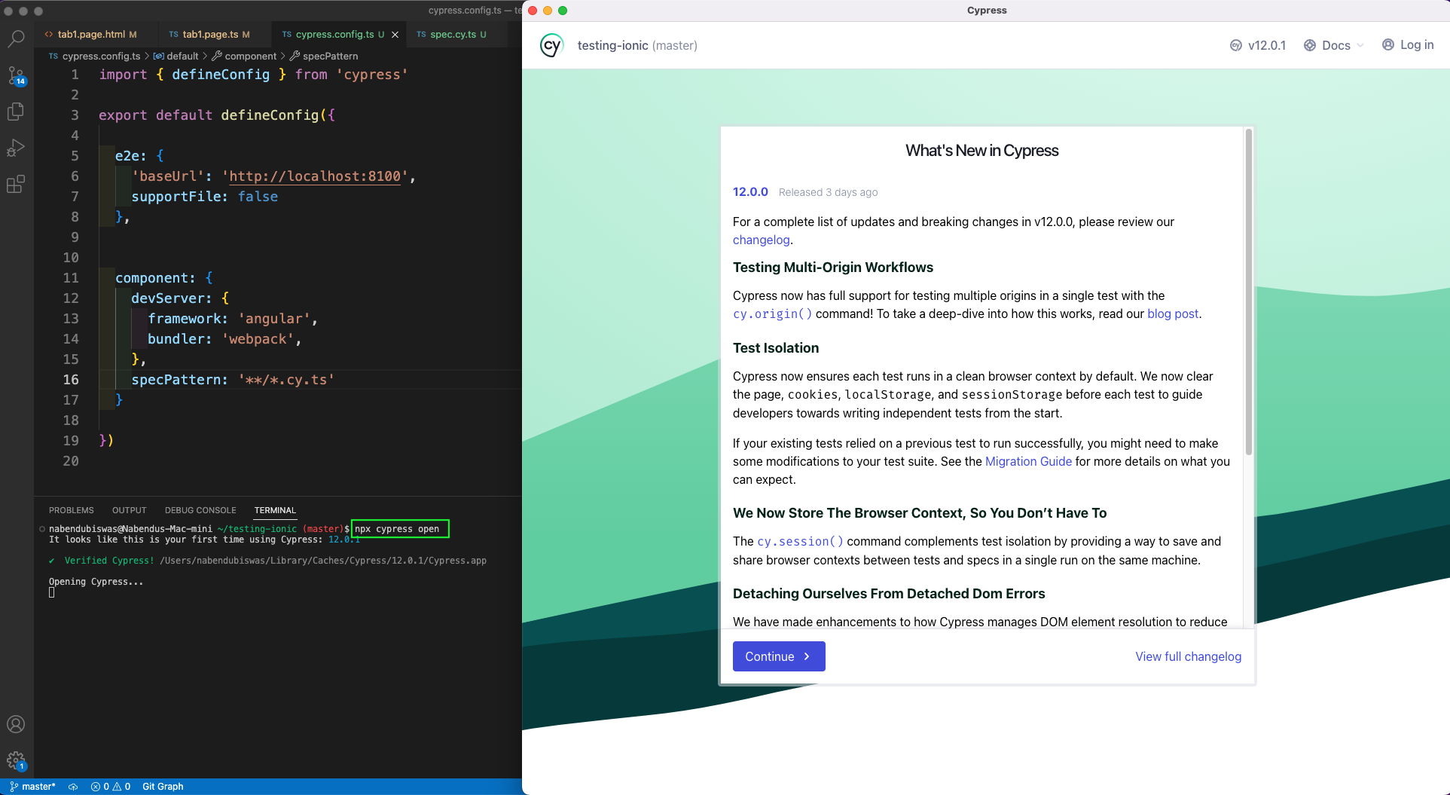Viewport: 1450px width, 795px height.
Task: Open the Manage gear icon
Action: [16, 760]
